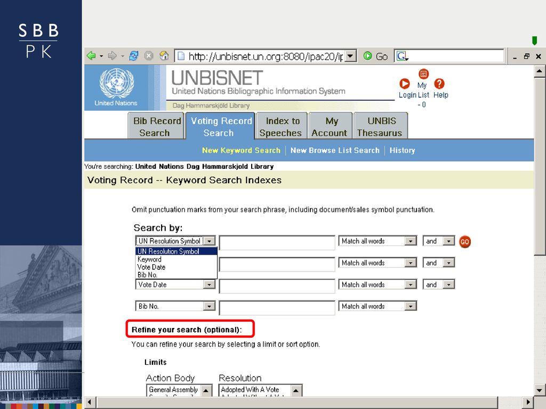Click the Stop loading icon
Image resolution: width=546 pixels, height=409 pixels.
(x=149, y=55)
